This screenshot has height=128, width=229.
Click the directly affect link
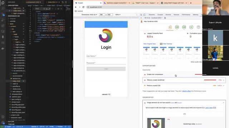(x=186, y=91)
